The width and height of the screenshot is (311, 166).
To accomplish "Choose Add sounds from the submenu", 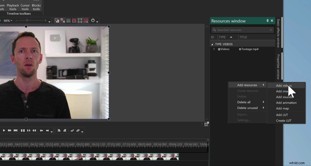I will point(286,97).
